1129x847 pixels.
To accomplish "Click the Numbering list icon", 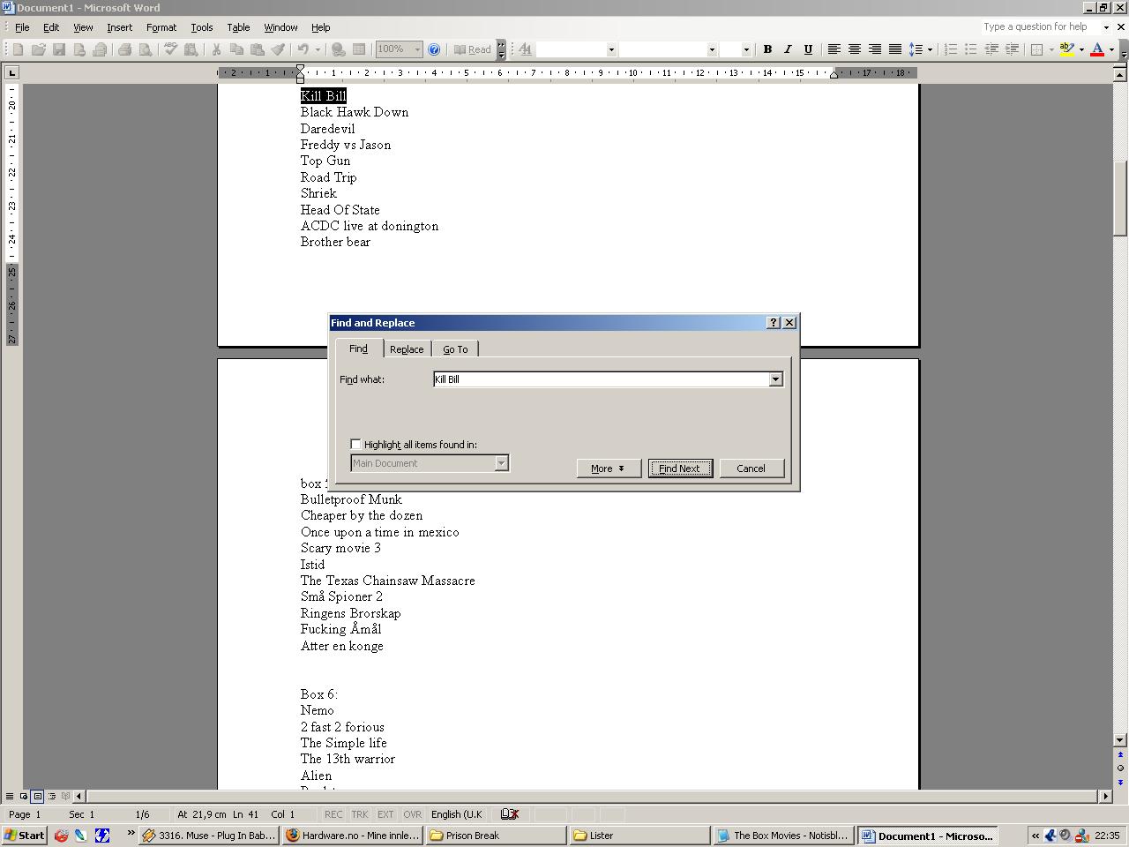I will (x=950, y=49).
